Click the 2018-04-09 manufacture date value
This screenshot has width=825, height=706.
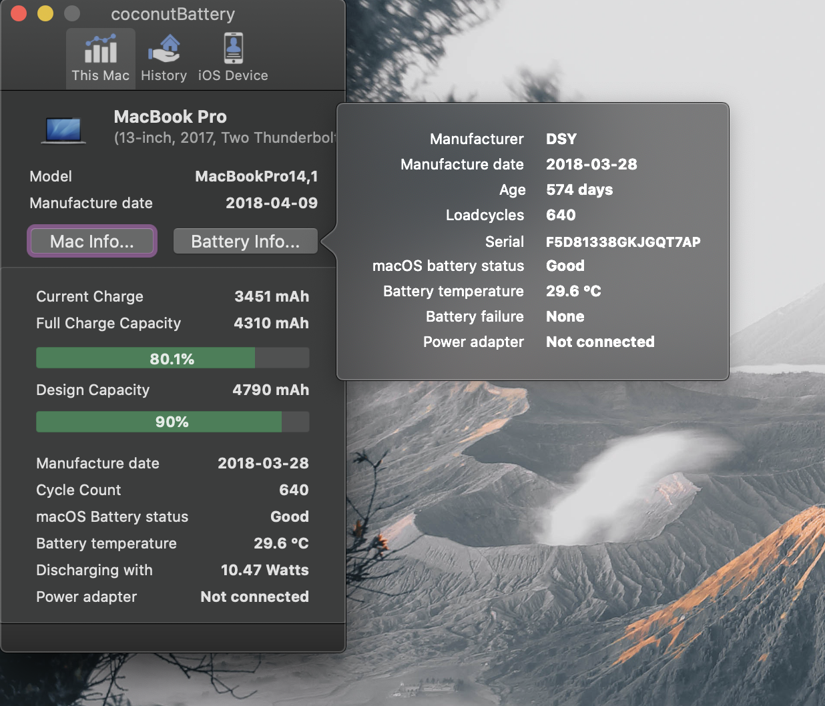point(272,203)
